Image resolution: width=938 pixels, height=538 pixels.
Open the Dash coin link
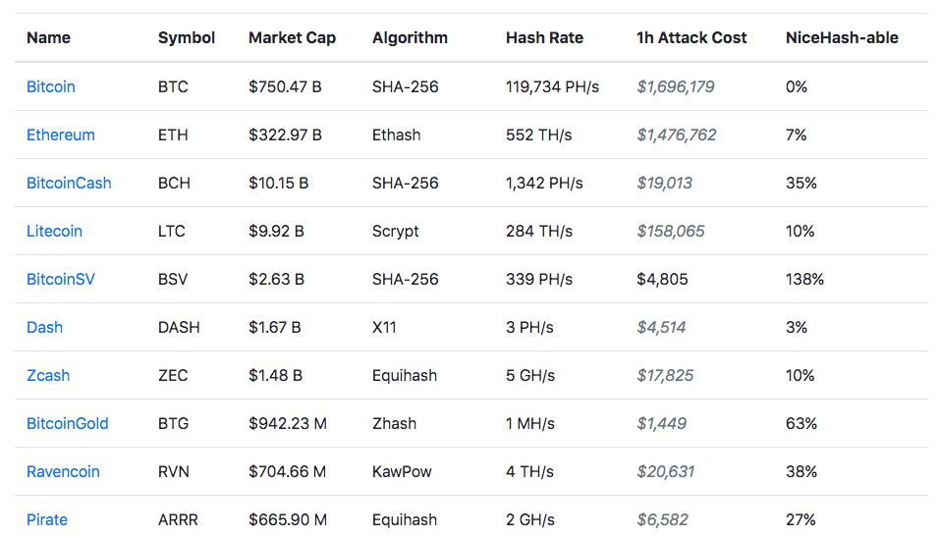click(x=44, y=327)
